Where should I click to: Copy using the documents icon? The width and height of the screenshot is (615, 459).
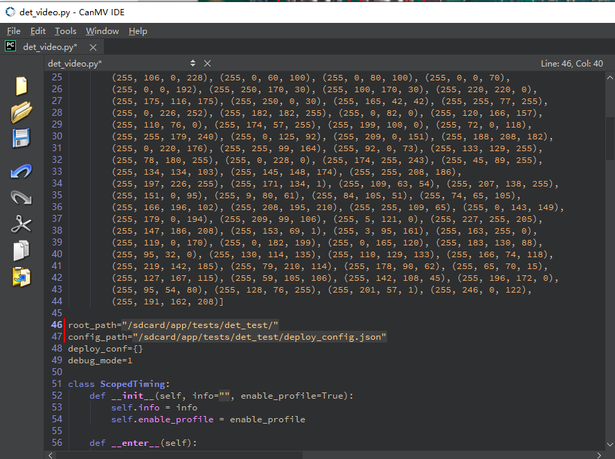[21, 250]
